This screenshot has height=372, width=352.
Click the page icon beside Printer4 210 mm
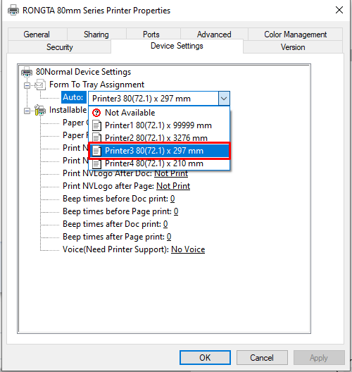tap(96, 163)
